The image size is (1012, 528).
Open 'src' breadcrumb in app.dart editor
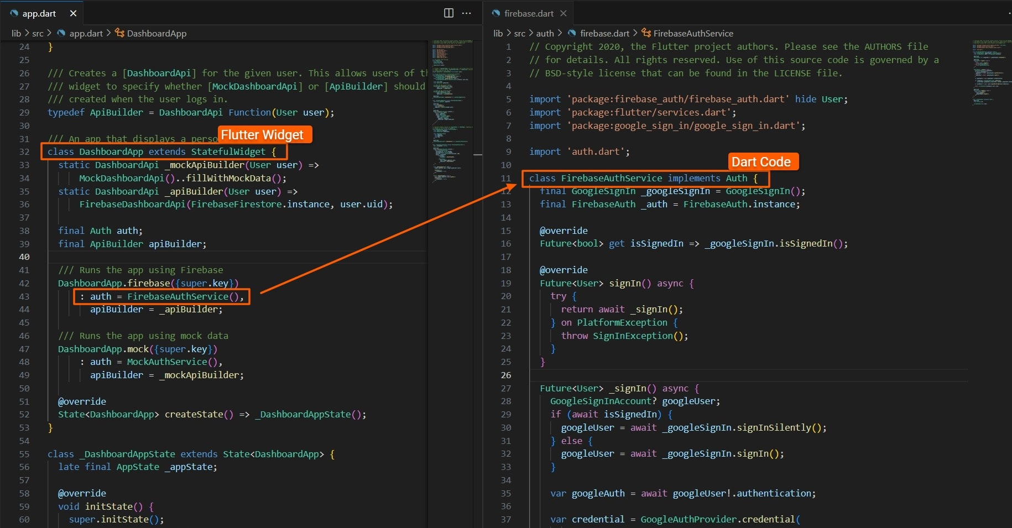(38, 33)
